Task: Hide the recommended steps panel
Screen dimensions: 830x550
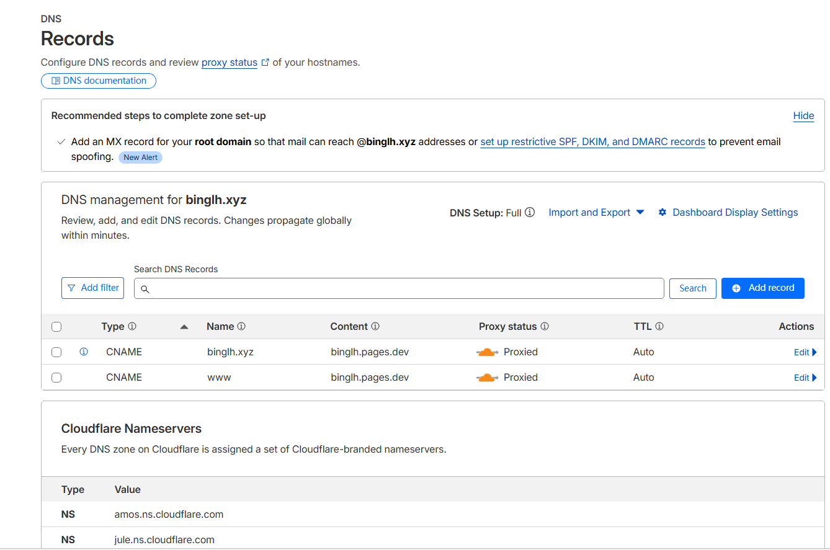Action: [x=803, y=115]
